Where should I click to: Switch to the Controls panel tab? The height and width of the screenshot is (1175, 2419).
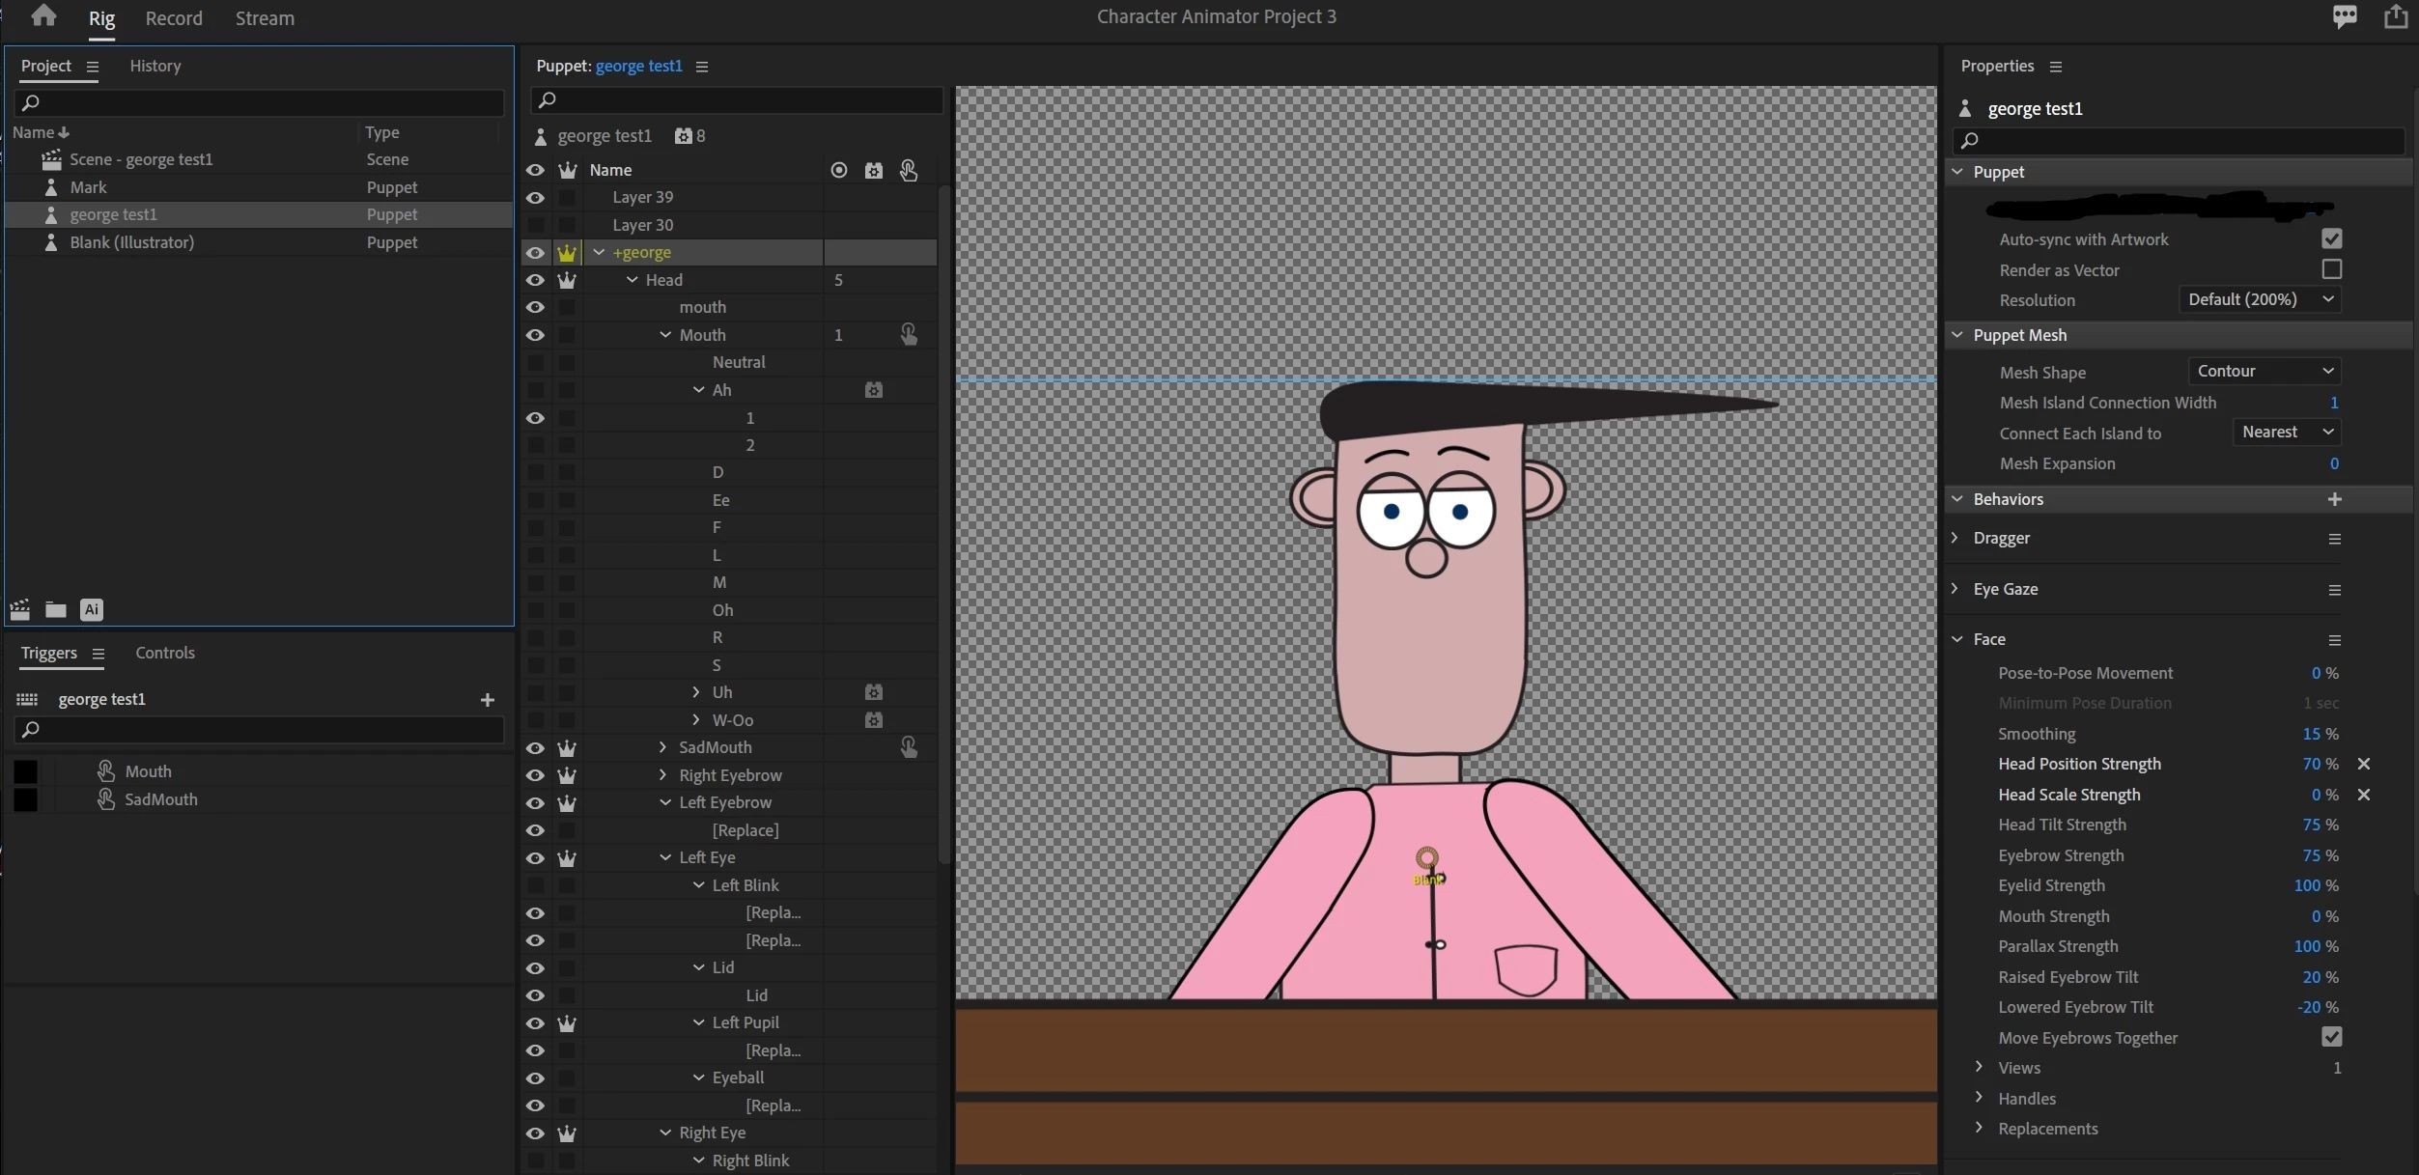tap(165, 653)
